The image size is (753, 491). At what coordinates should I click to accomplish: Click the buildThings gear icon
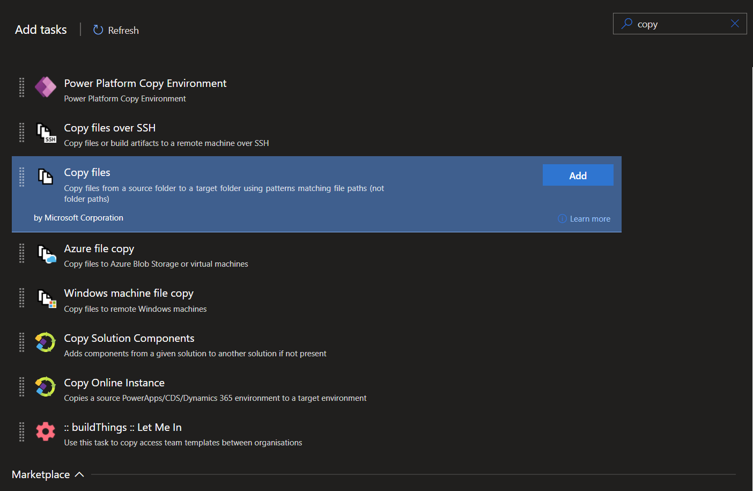[x=46, y=431]
